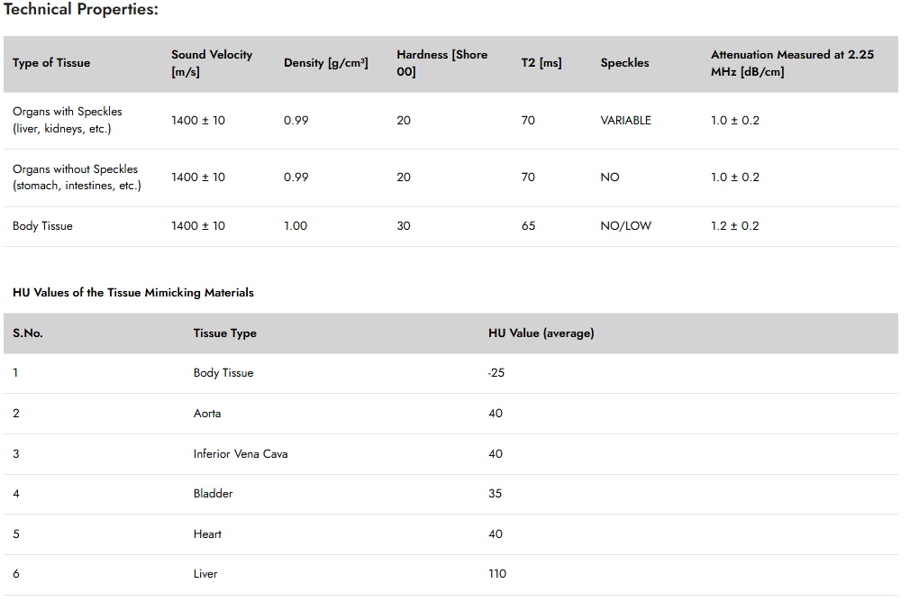Click HU value '40' in the Heart row
The height and width of the screenshot is (611, 910).
click(495, 533)
